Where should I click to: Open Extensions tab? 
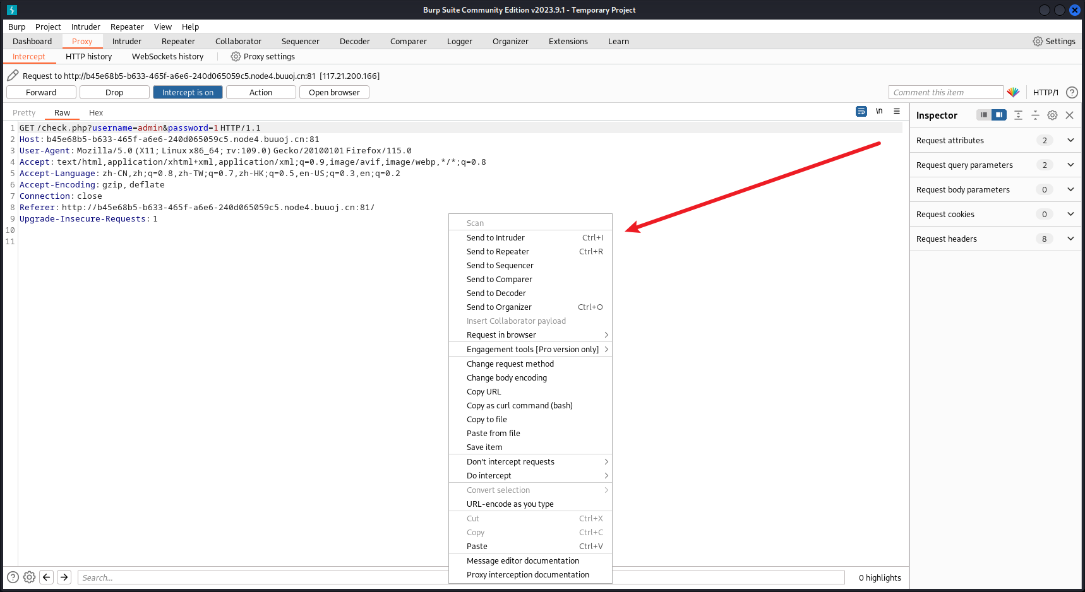tap(568, 41)
